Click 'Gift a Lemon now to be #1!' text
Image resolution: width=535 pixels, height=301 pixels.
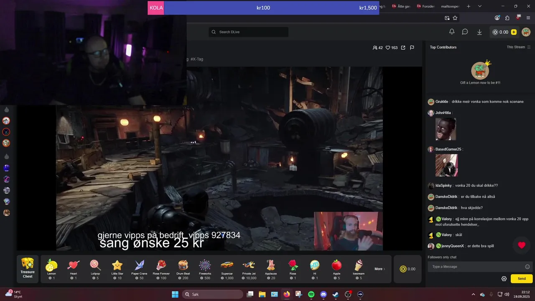tap(480, 83)
